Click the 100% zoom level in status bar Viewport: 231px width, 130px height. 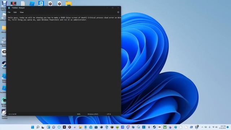79,114
